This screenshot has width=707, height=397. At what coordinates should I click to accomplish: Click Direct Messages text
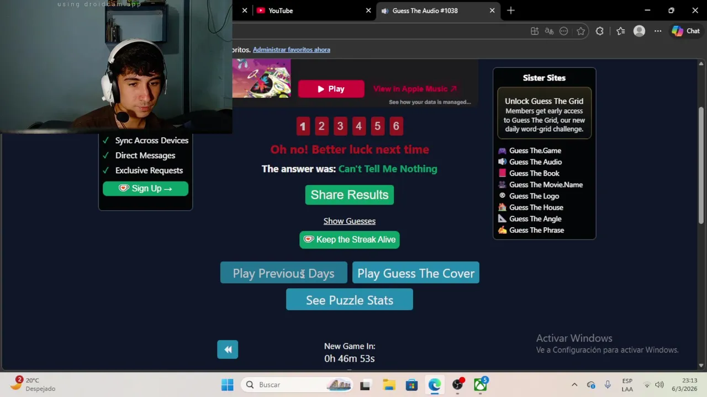pos(145,155)
